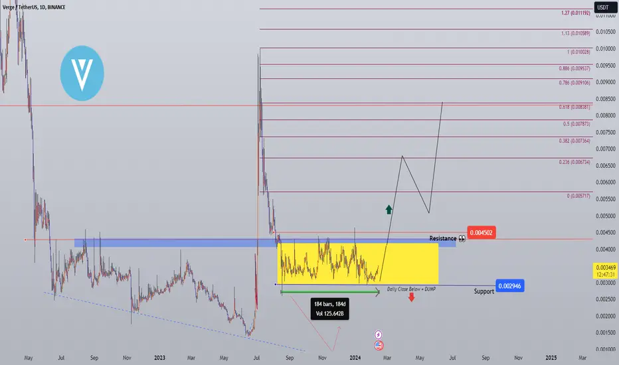Select the 1.13 (0.010589) Fibonacci label
Image resolution: width=619 pixels, height=365 pixels.
pos(576,33)
